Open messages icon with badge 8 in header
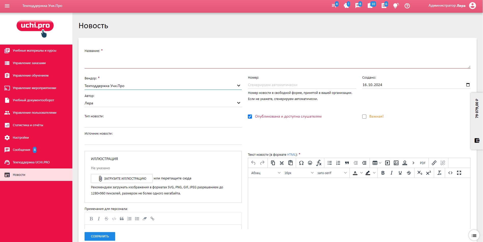Viewport: 483px width, 242px height. (358, 5)
